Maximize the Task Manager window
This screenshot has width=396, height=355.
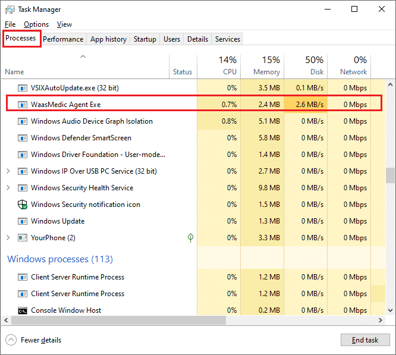click(x=354, y=10)
